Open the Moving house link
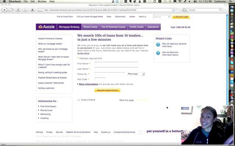235x146 pixels. click(46, 110)
